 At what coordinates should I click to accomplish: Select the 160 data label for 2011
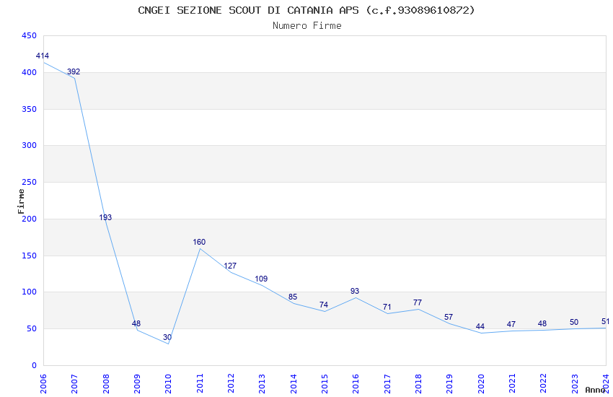(199, 243)
